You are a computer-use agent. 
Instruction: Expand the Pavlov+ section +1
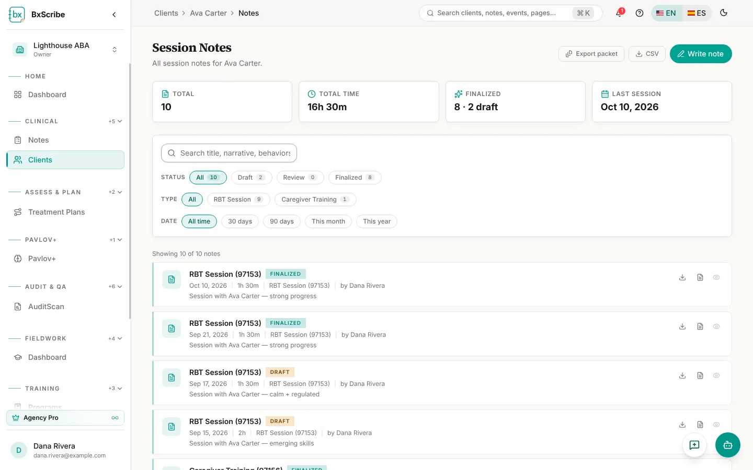click(116, 240)
